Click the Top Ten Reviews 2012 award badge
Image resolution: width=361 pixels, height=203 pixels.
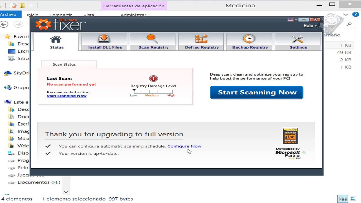[290, 136]
